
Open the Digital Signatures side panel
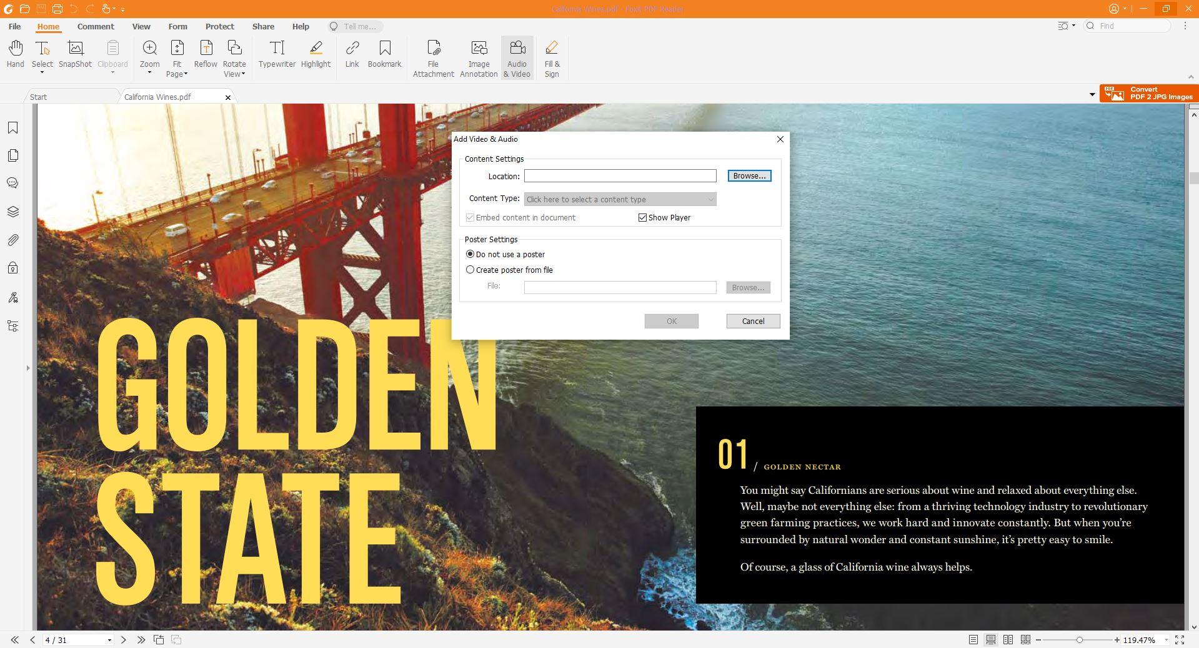tap(12, 298)
